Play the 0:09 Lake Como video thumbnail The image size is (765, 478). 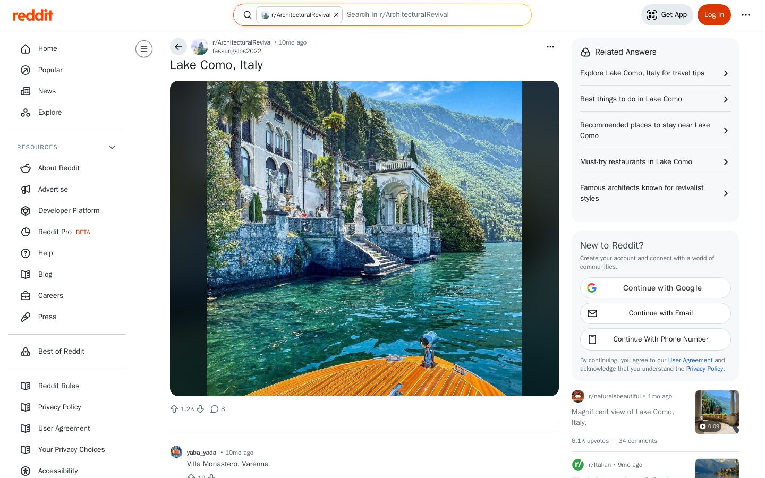(717, 412)
